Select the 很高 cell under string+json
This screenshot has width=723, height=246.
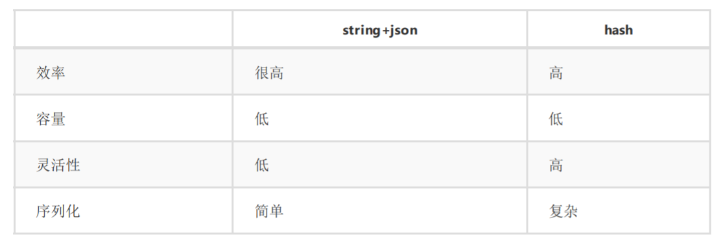(x=269, y=73)
